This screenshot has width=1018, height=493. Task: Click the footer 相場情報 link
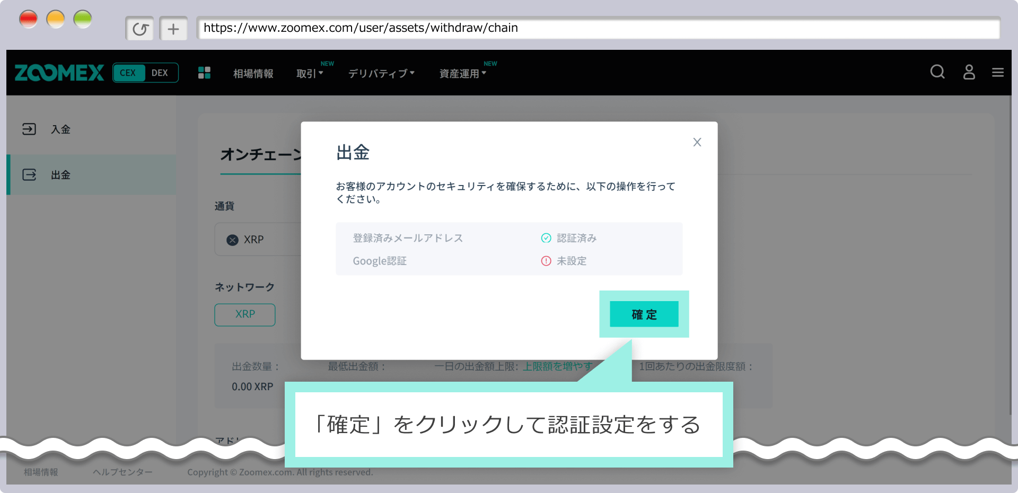[41, 472]
